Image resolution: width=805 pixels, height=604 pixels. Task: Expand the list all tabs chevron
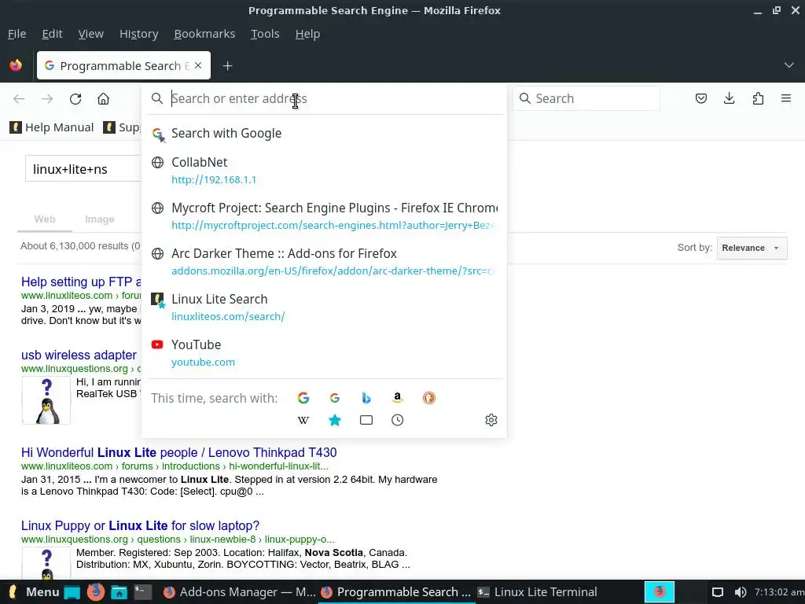pyautogui.click(x=788, y=65)
